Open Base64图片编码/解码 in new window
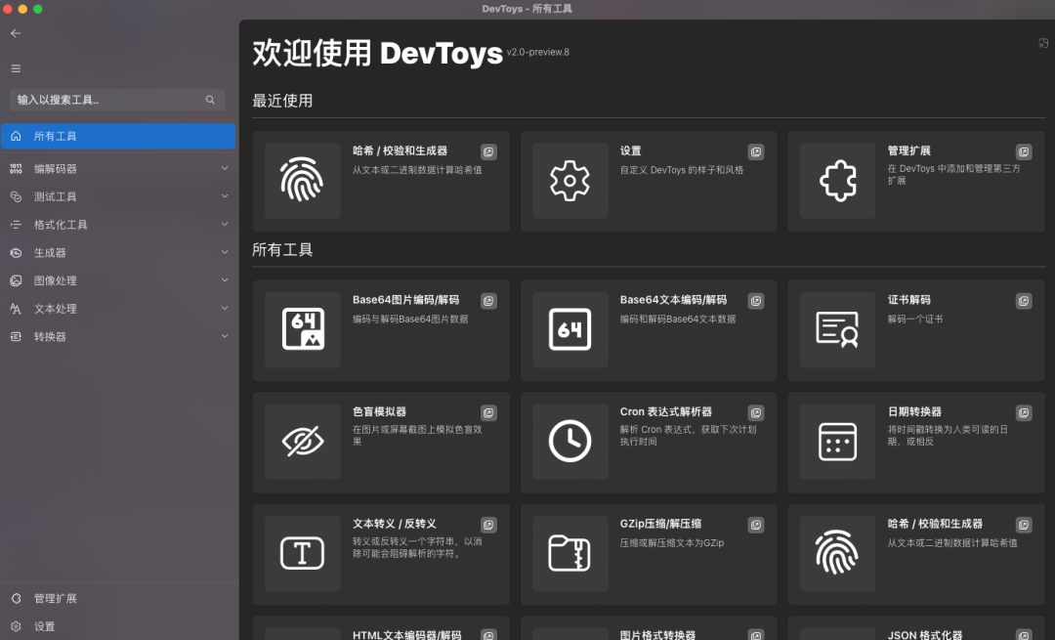The image size is (1055, 640). (489, 301)
